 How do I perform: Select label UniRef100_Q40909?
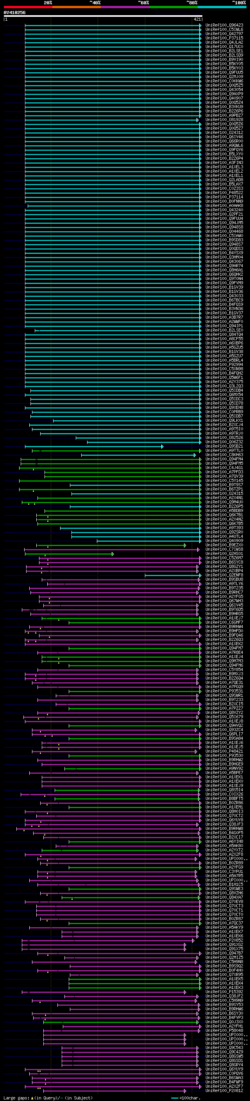pos(224,541)
